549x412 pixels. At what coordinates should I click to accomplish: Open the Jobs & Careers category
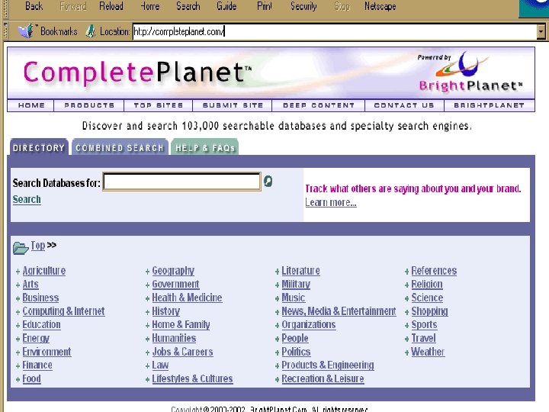point(182,352)
